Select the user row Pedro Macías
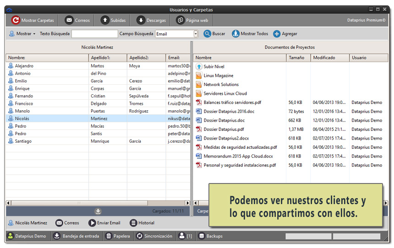Viewport: 394px width, 248px height. pos(98,126)
